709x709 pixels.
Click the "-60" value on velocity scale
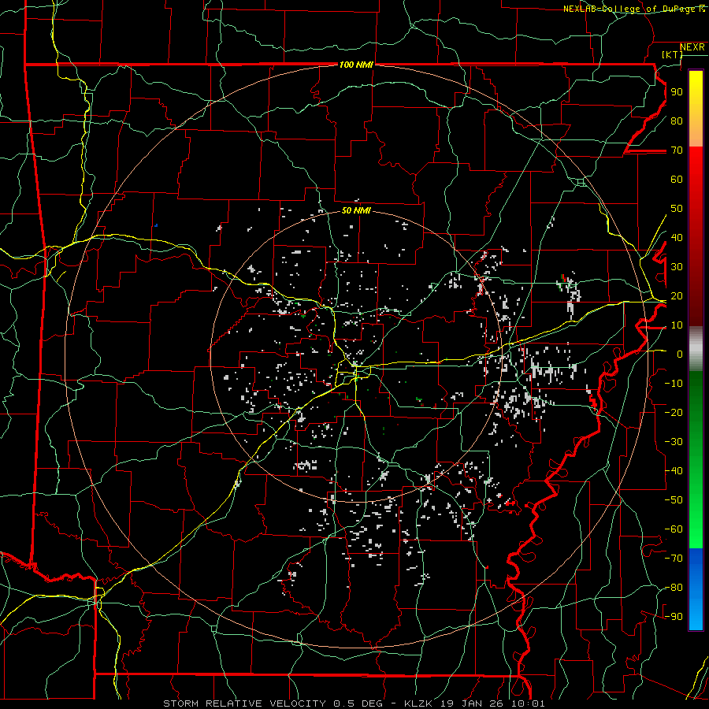click(674, 529)
